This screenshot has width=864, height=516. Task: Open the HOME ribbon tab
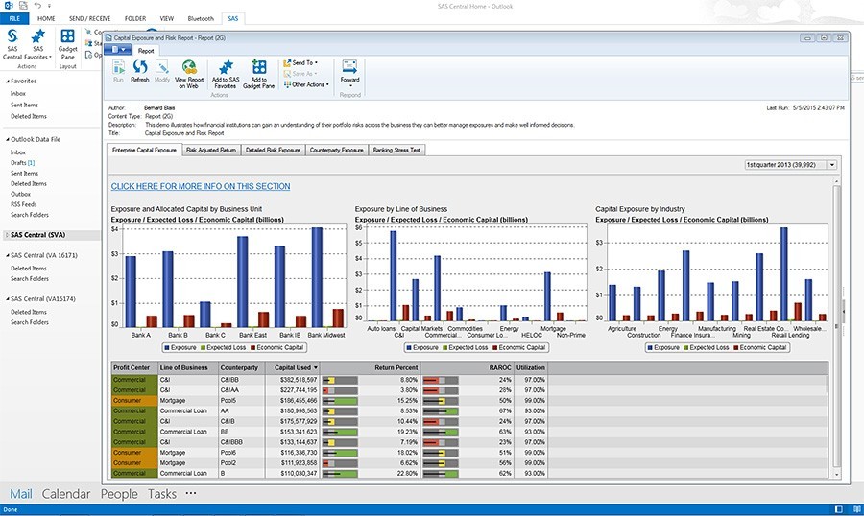[x=48, y=18]
